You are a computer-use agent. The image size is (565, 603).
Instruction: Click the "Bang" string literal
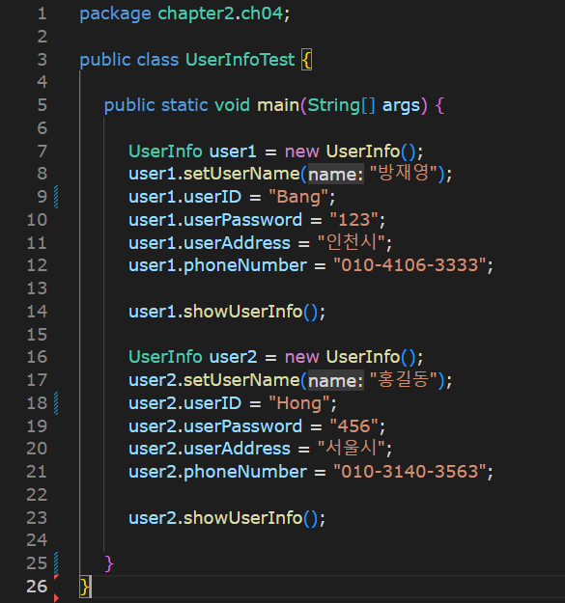tap(298, 197)
